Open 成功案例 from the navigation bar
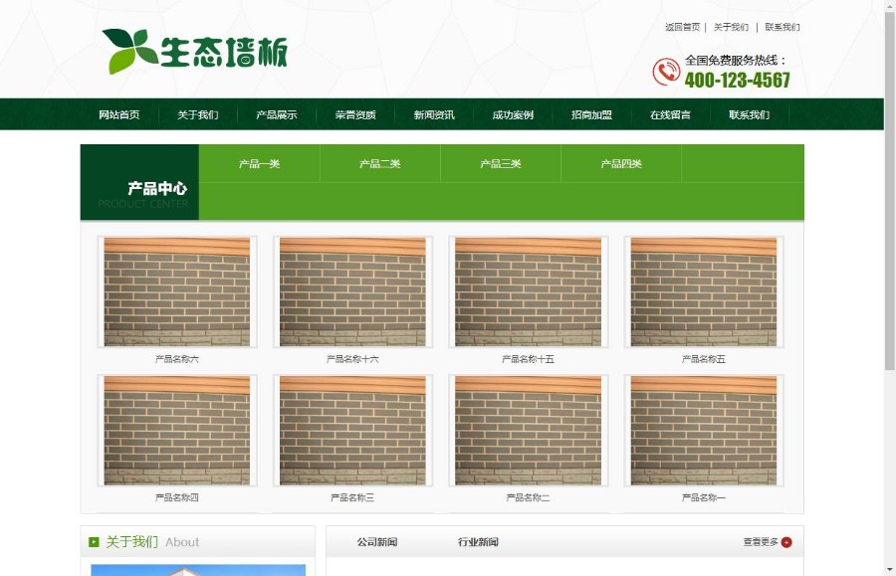The height and width of the screenshot is (576, 896). coord(513,114)
